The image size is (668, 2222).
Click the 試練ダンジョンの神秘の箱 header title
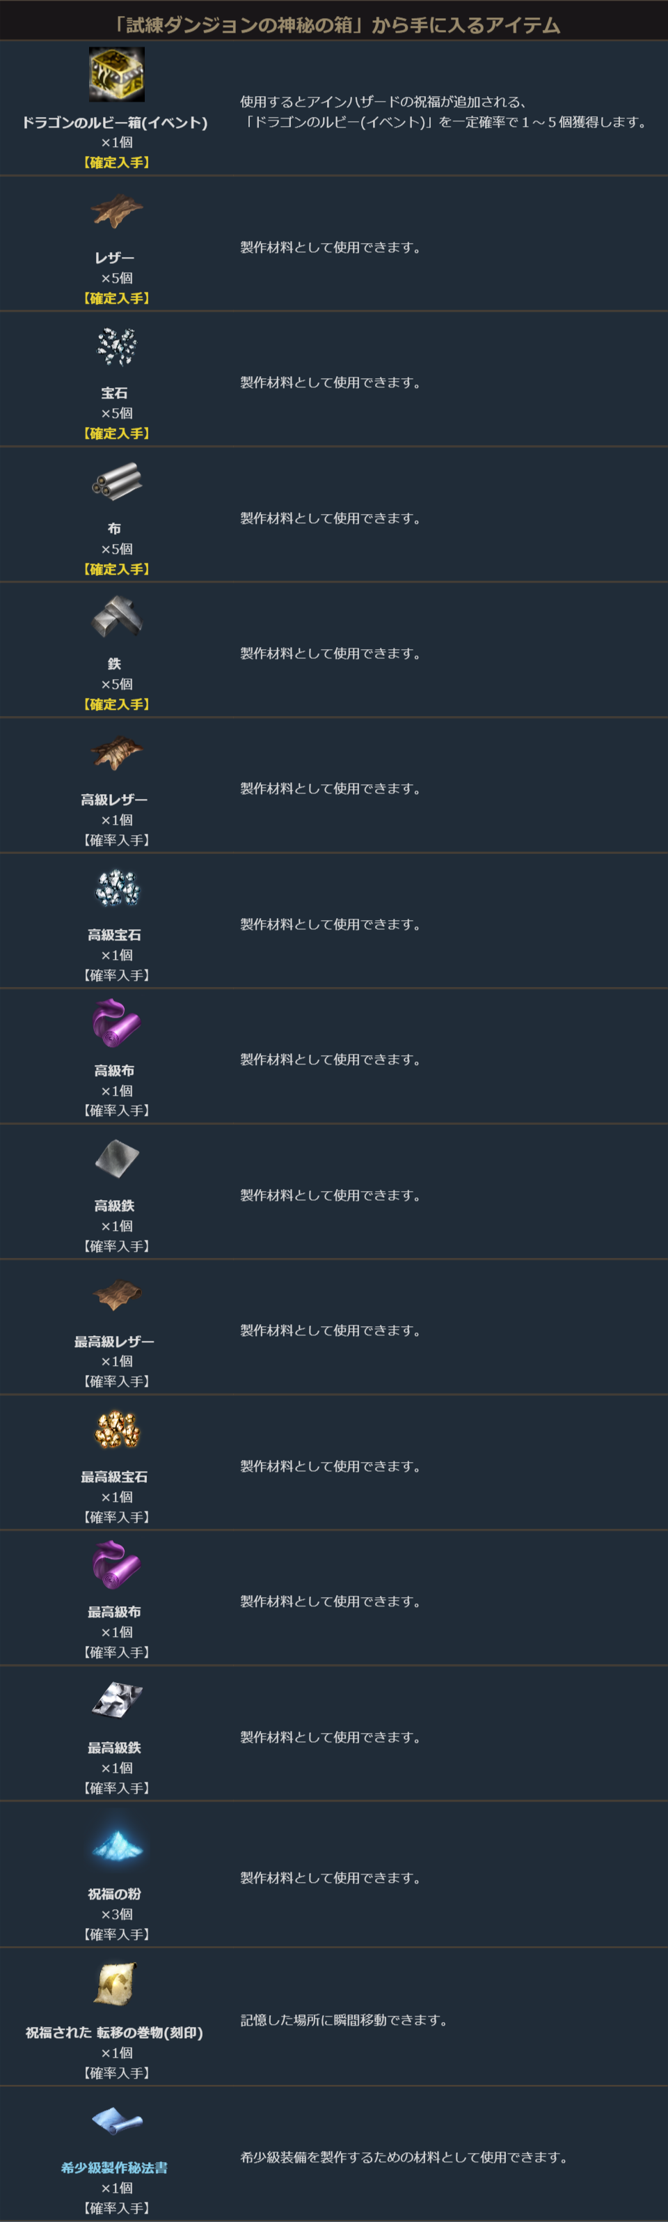click(x=335, y=25)
